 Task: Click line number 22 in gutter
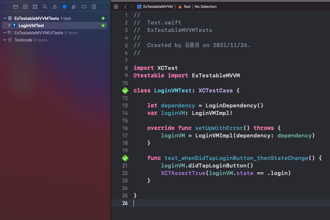[125, 173]
